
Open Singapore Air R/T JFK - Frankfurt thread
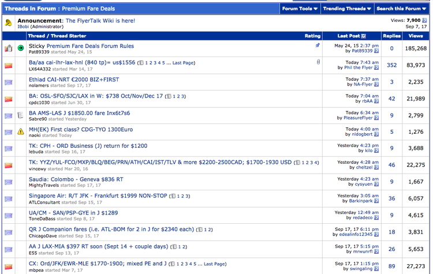point(98,196)
